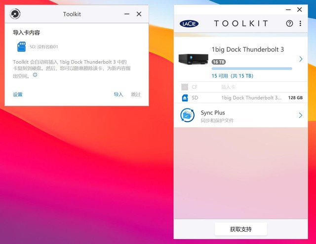Viewport: 316px width, 244px height.
Task: Click the drive storage usage bar
Action: pyautogui.click(x=252, y=69)
